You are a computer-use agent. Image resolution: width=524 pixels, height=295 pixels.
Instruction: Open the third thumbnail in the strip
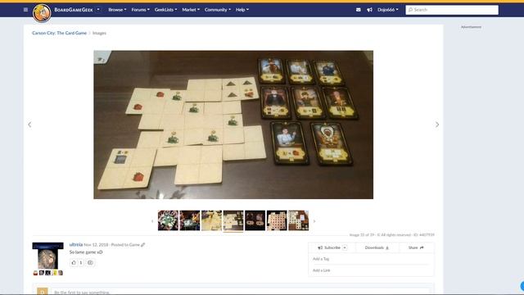coord(211,220)
